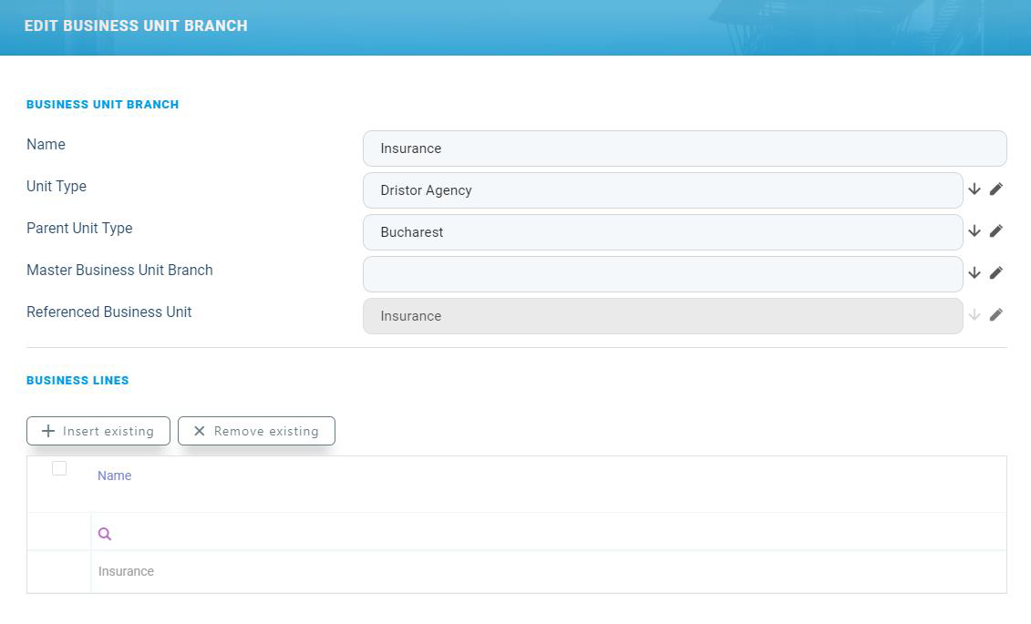Screen dimensions: 1031x624
Task: Click the disabled Referenced Business Unit arrow
Action: point(974,315)
